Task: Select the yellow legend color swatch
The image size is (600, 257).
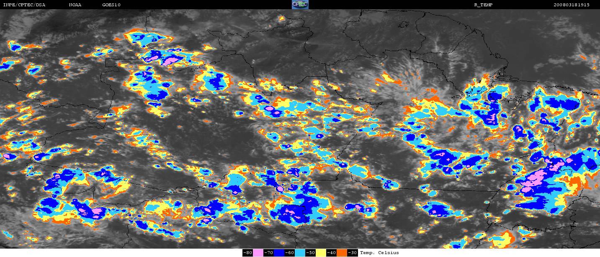Action: coord(321,253)
